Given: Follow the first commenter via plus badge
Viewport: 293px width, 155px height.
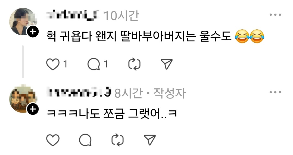Looking at the screenshot, I should 33,32.
